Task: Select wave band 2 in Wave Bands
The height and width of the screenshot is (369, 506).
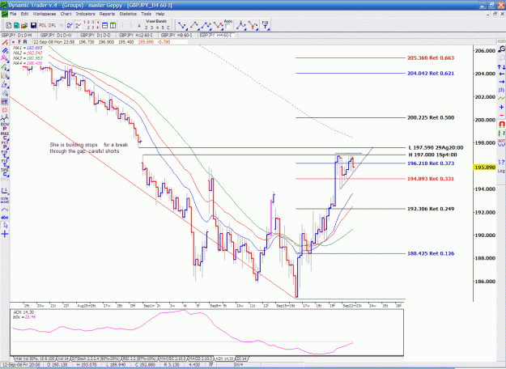Action: [146, 28]
